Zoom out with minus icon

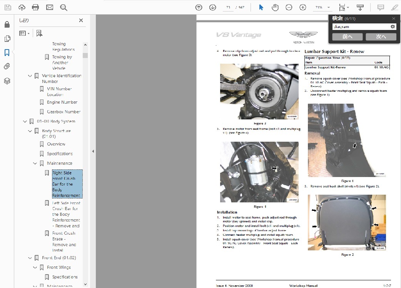(x=289, y=7)
